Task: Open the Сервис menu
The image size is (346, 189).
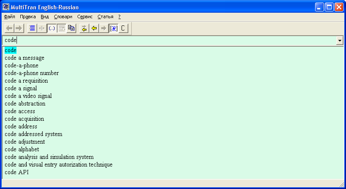Action: [x=85, y=17]
